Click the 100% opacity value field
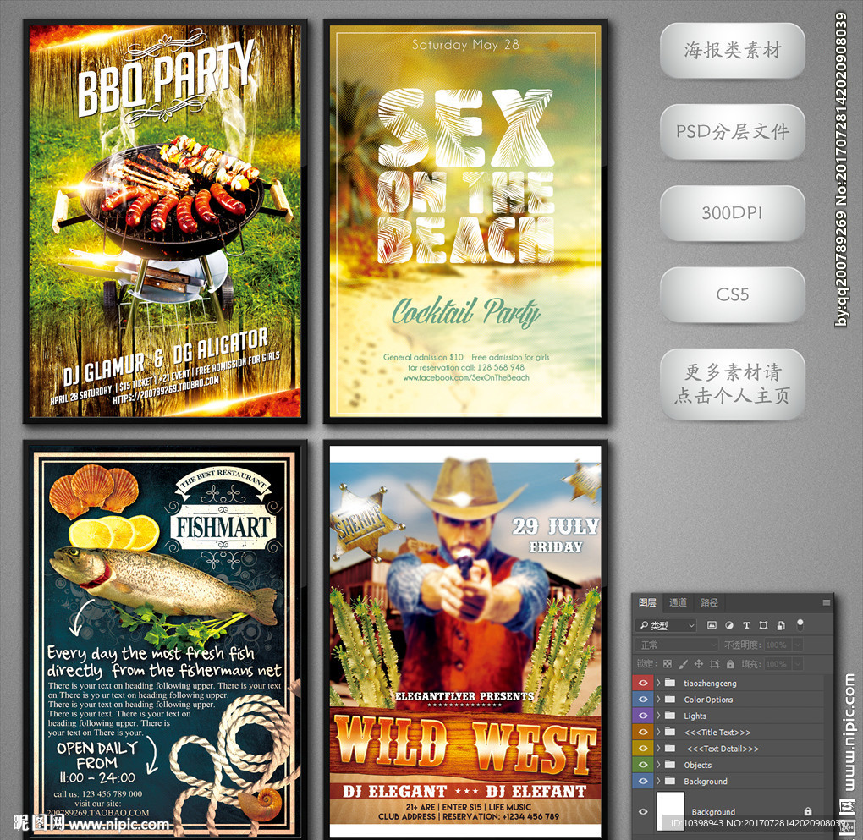Viewport: 863px width, 840px height. point(778,645)
